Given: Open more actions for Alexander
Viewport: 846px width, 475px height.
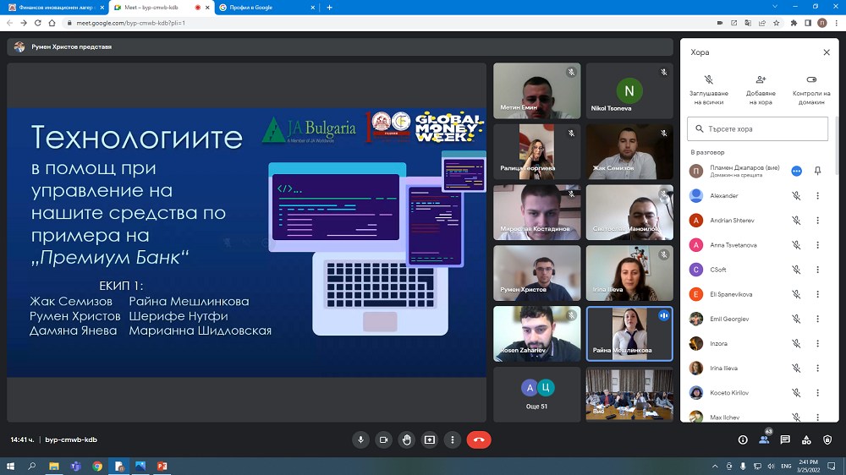Looking at the screenshot, I should pyautogui.click(x=817, y=196).
